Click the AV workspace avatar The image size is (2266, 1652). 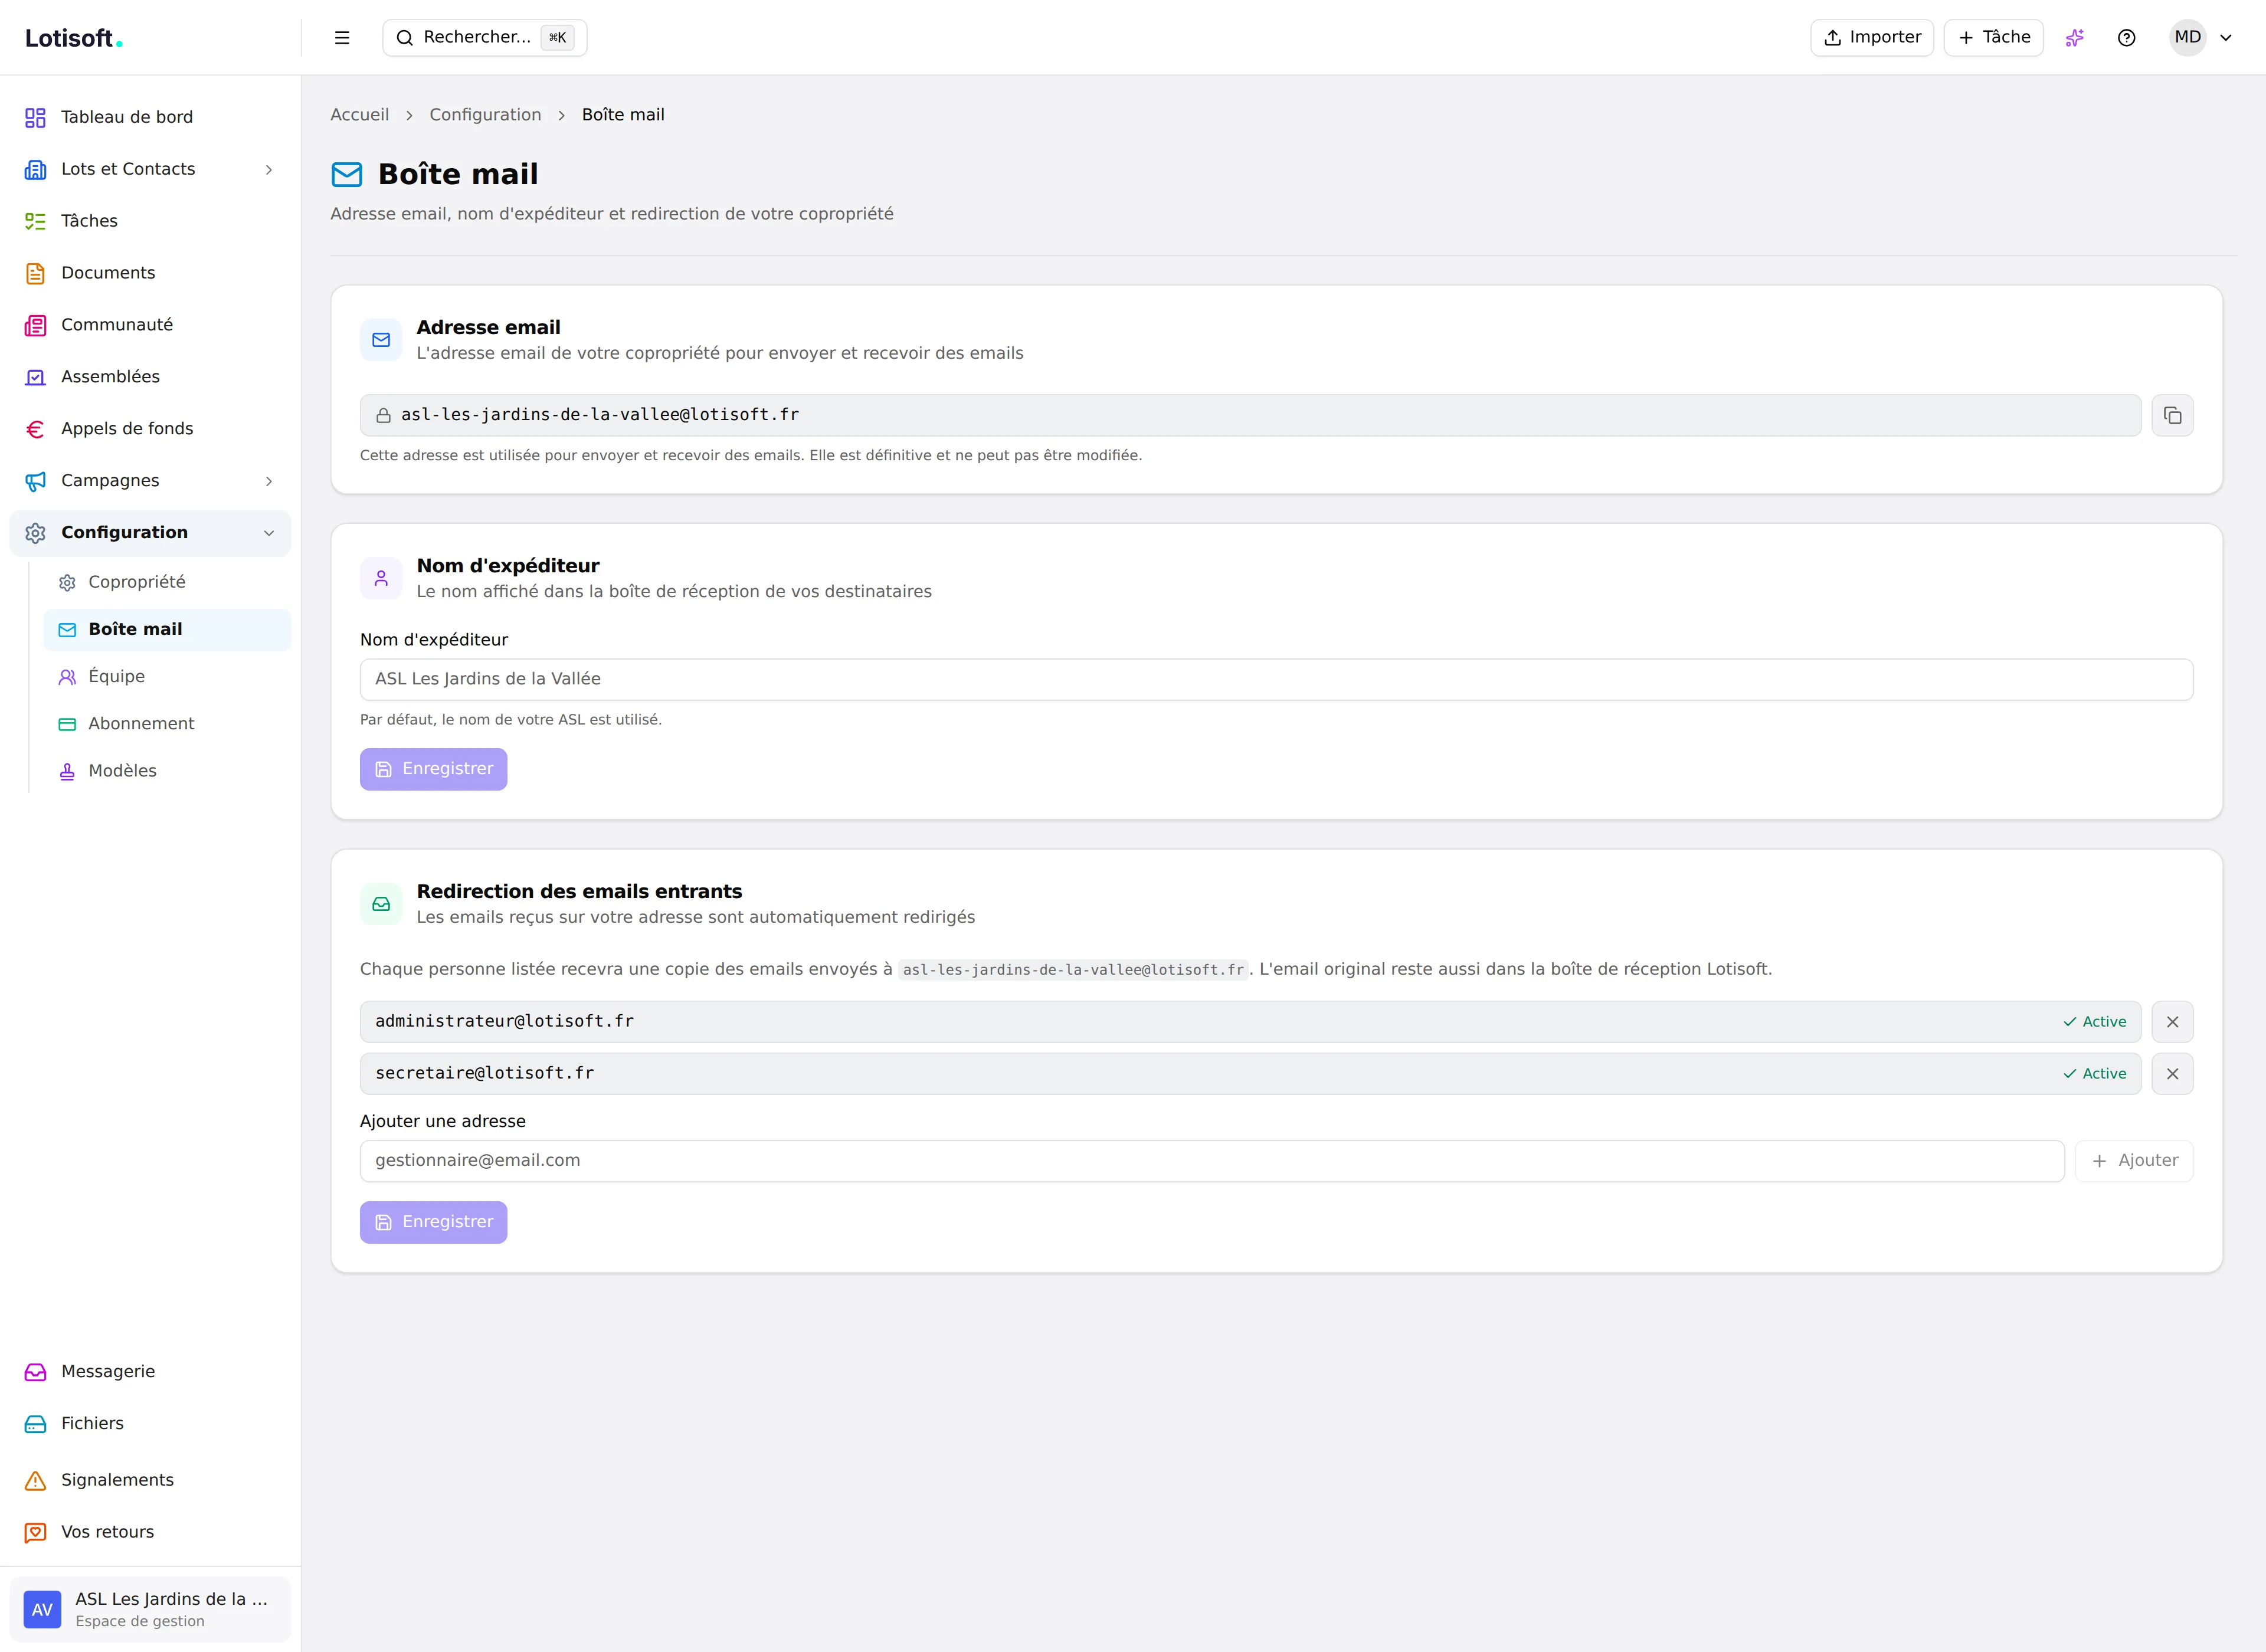[42, 1610]
